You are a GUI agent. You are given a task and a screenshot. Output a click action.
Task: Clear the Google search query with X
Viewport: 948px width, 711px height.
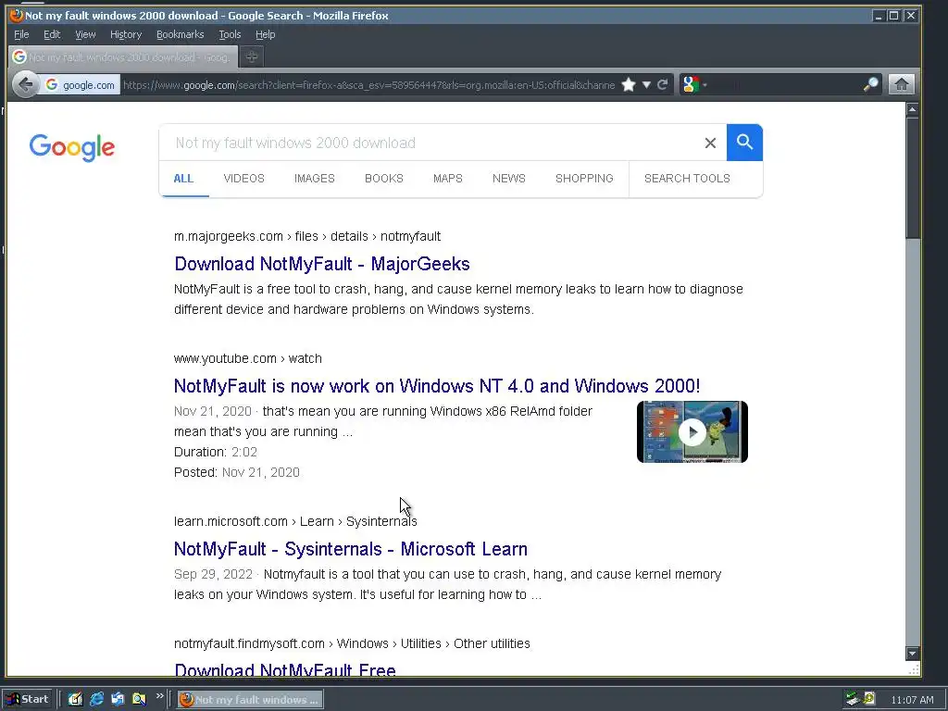[710, 143]
